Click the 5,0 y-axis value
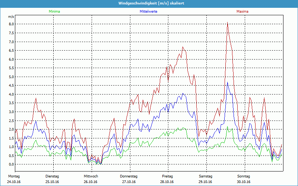Screen dimensions: 298x186 (x=11, y=77)
